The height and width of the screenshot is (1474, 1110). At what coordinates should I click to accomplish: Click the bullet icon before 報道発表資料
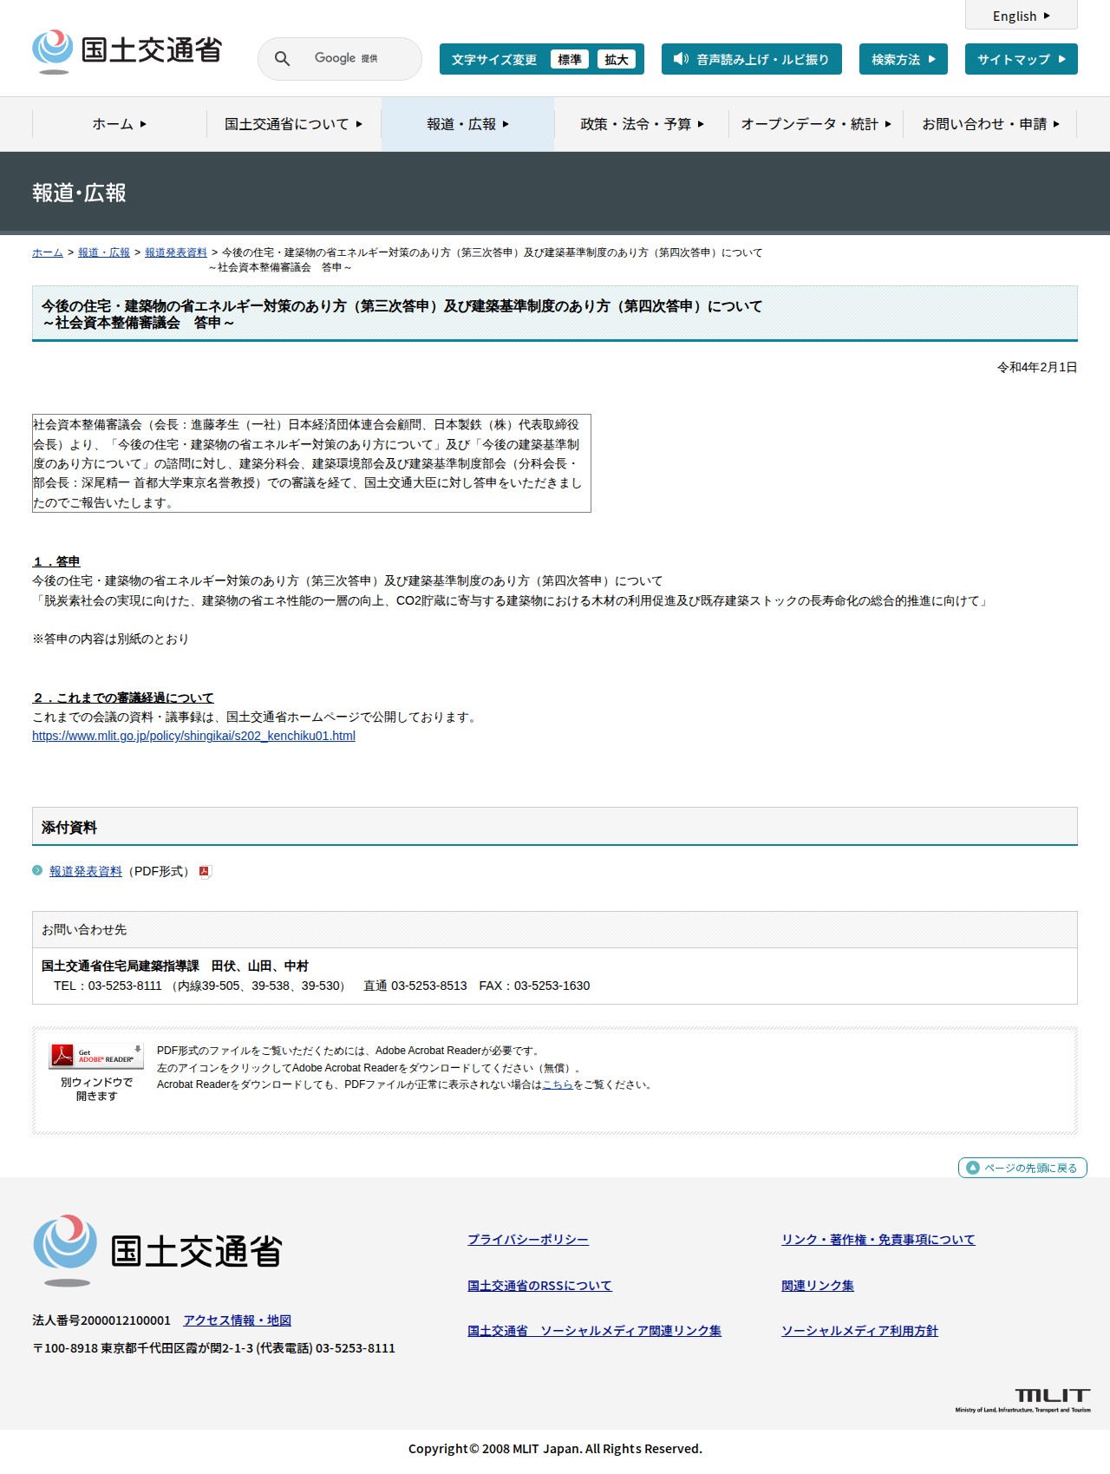click(37, 870)
